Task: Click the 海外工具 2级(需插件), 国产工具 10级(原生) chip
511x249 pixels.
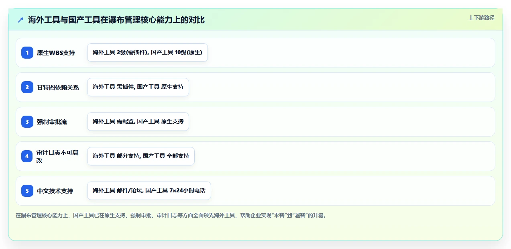Action: coord(147,53)
